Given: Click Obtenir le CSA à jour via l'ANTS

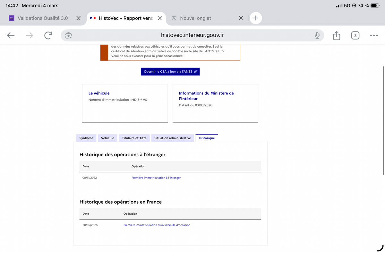Looking at the screenshot, I should [x=170, y=72].
